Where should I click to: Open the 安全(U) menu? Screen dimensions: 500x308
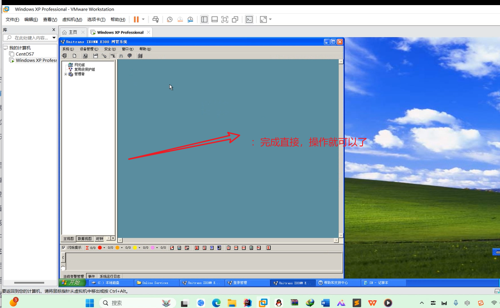click(x=110, y=49)
